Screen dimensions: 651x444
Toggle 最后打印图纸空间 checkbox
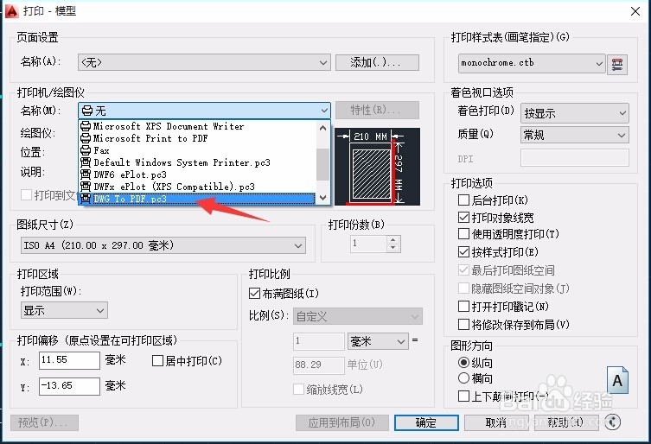point(463,270)
